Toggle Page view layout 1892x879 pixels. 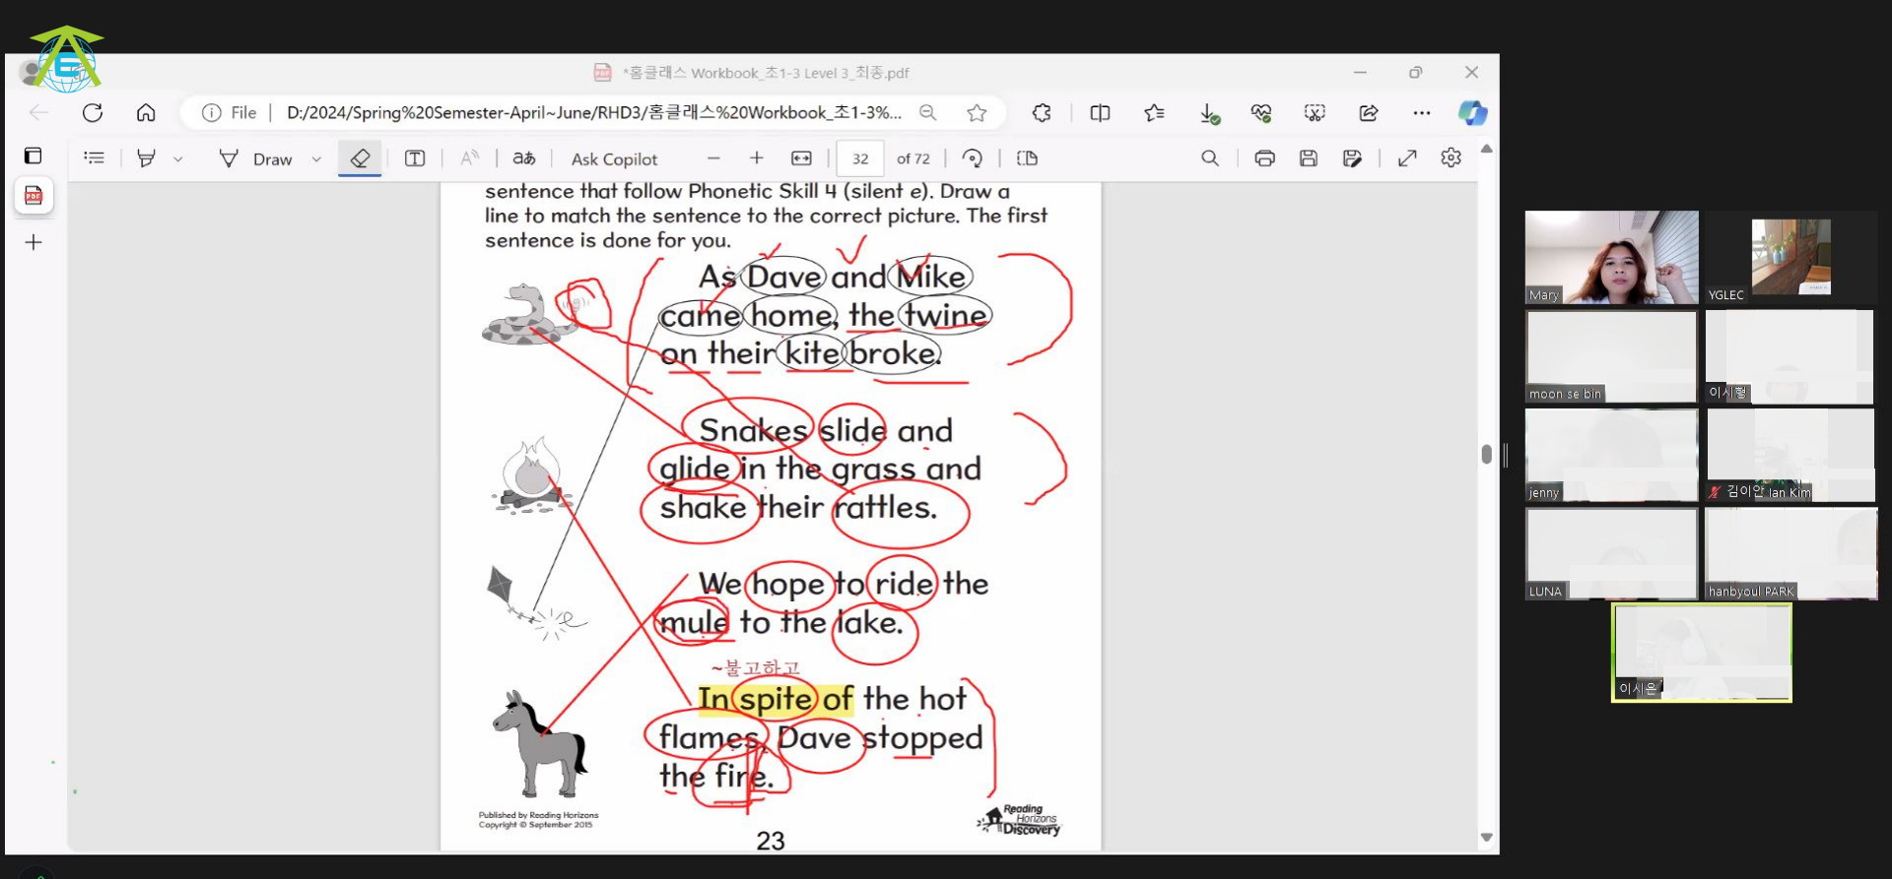click(1027, 157)
